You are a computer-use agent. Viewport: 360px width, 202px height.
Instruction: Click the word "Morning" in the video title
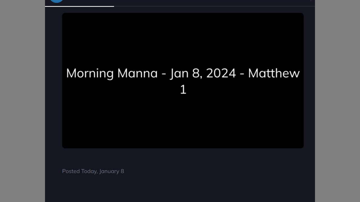coord(90,74)
